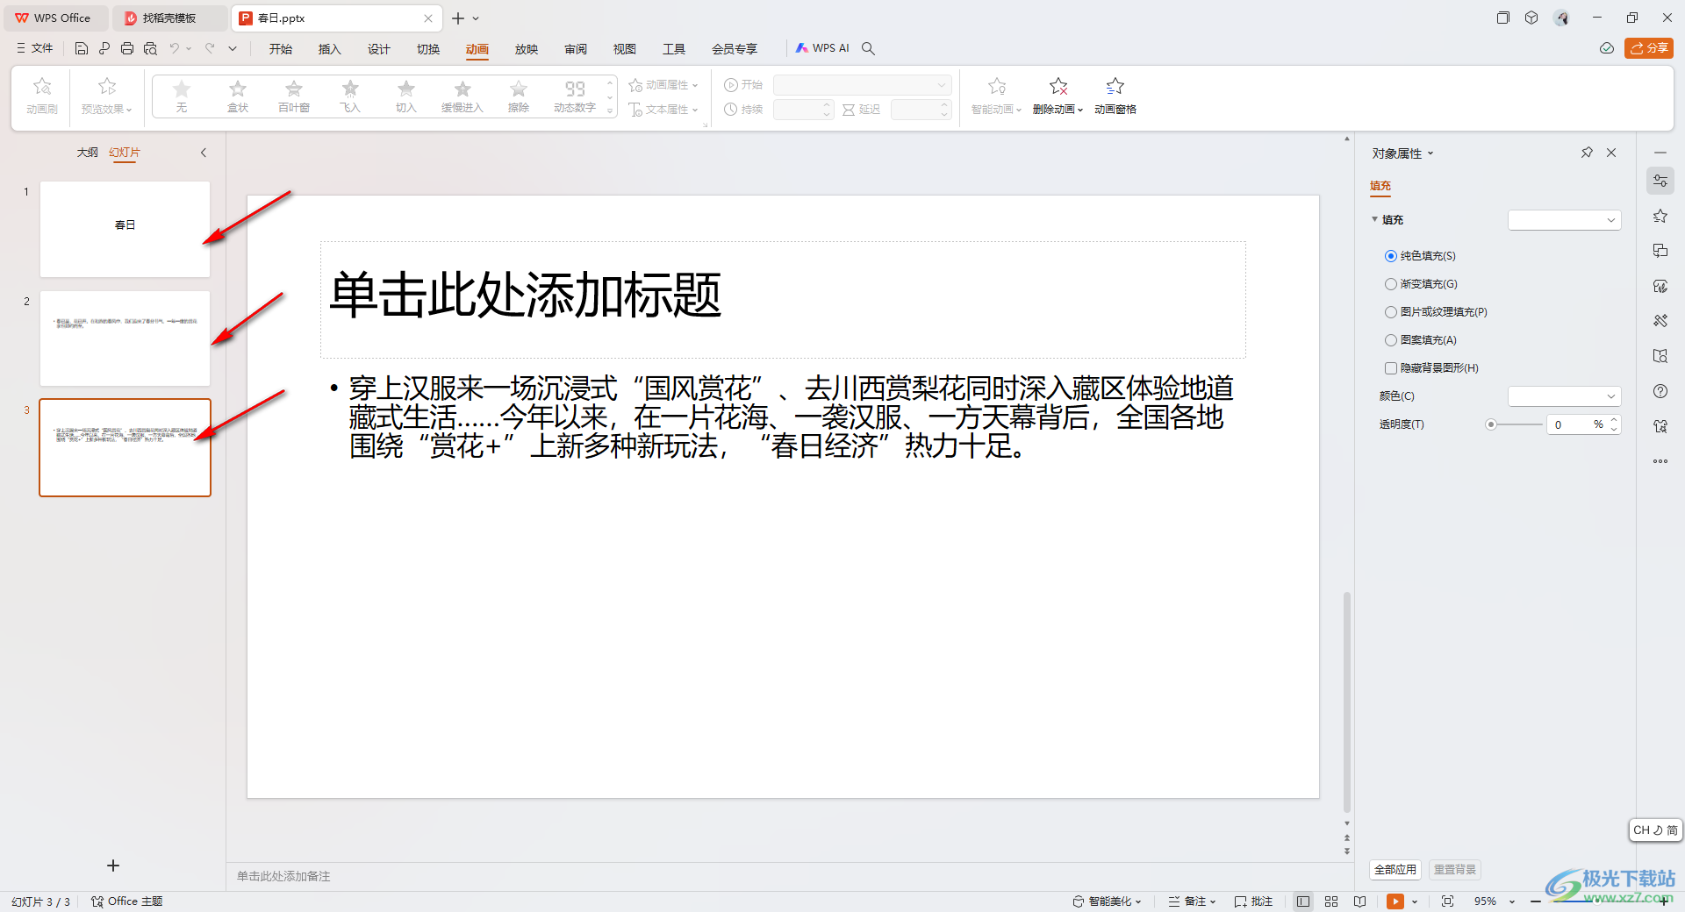Viewport: 1685px width, 912px height.
Task: Click the 分享 (Share) button
Action: (x=1648, y=48)
